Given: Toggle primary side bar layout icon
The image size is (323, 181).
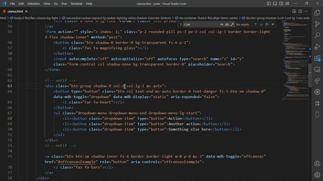Looking at the screenshot, I should [268, 4].
